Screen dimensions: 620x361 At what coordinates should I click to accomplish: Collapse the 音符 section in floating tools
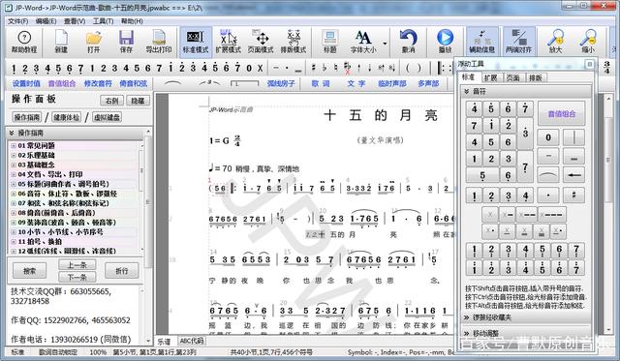[467, 92]
